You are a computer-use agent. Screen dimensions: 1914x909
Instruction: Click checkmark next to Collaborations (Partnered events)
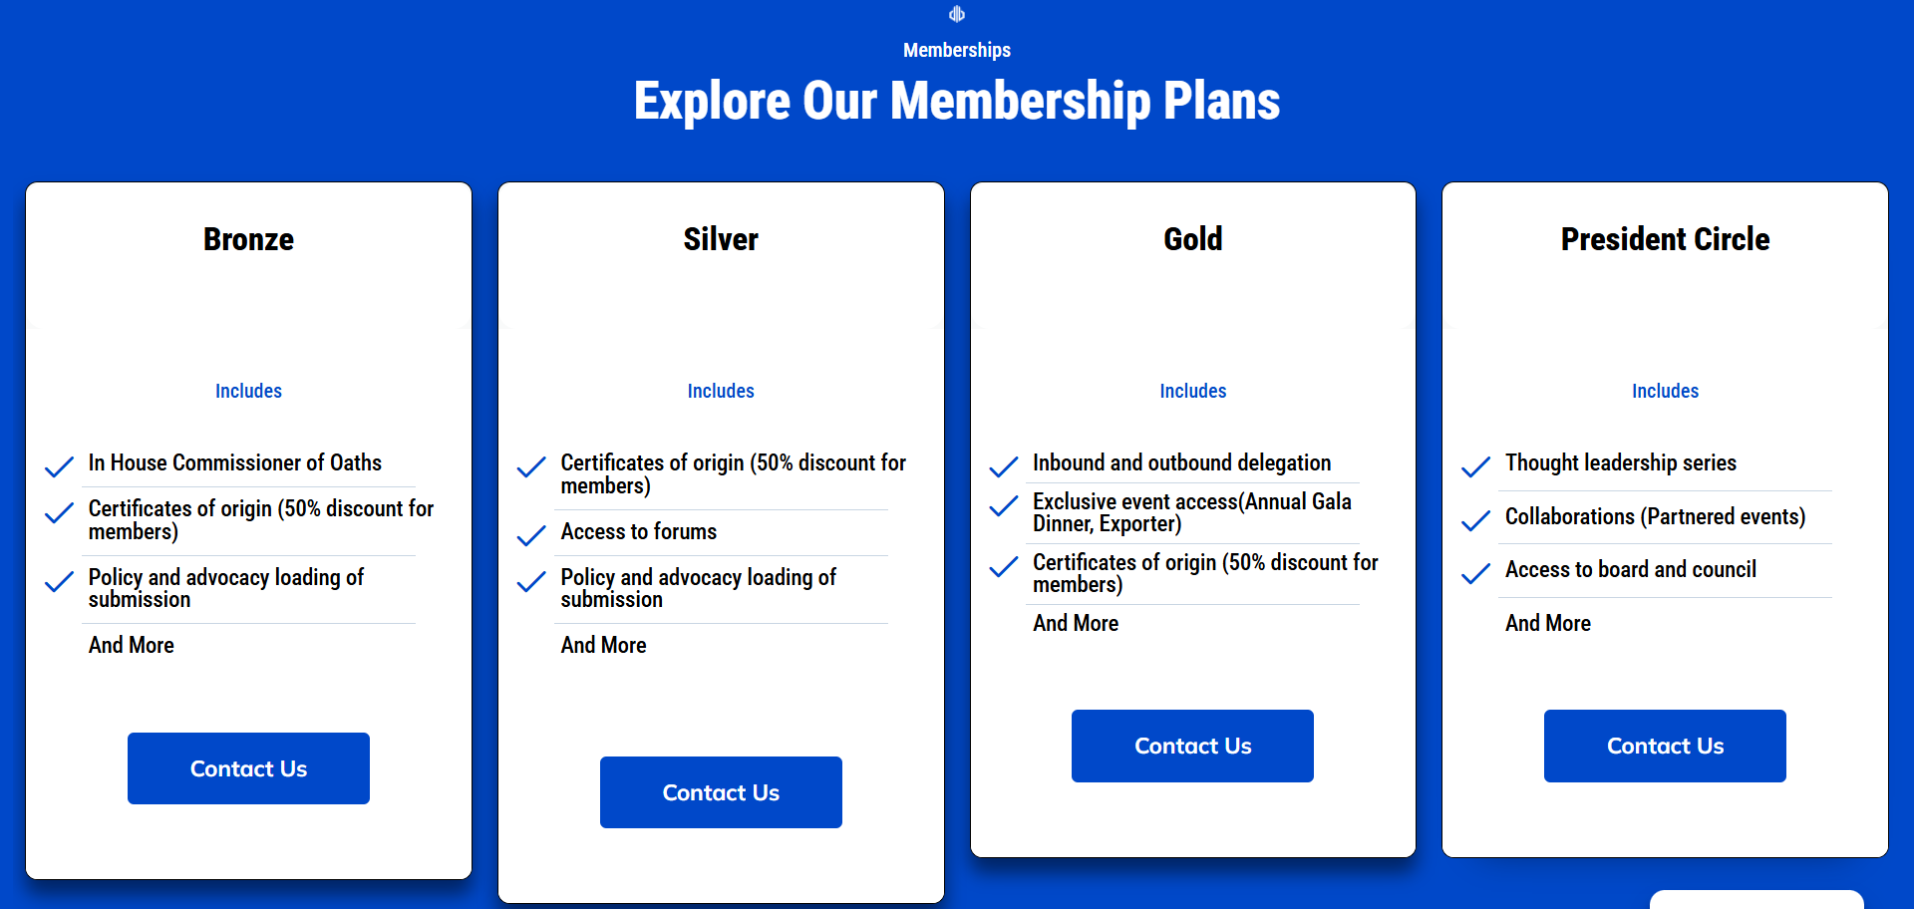(x=1475, y=520)
